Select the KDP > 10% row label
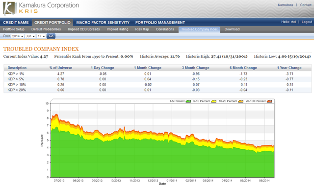The width and height of the screenshot is (314, 186). 17,85
